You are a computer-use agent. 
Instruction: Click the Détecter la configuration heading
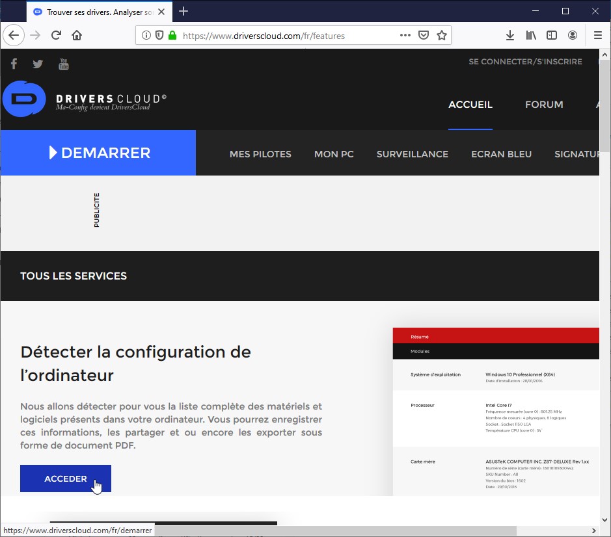135,363
